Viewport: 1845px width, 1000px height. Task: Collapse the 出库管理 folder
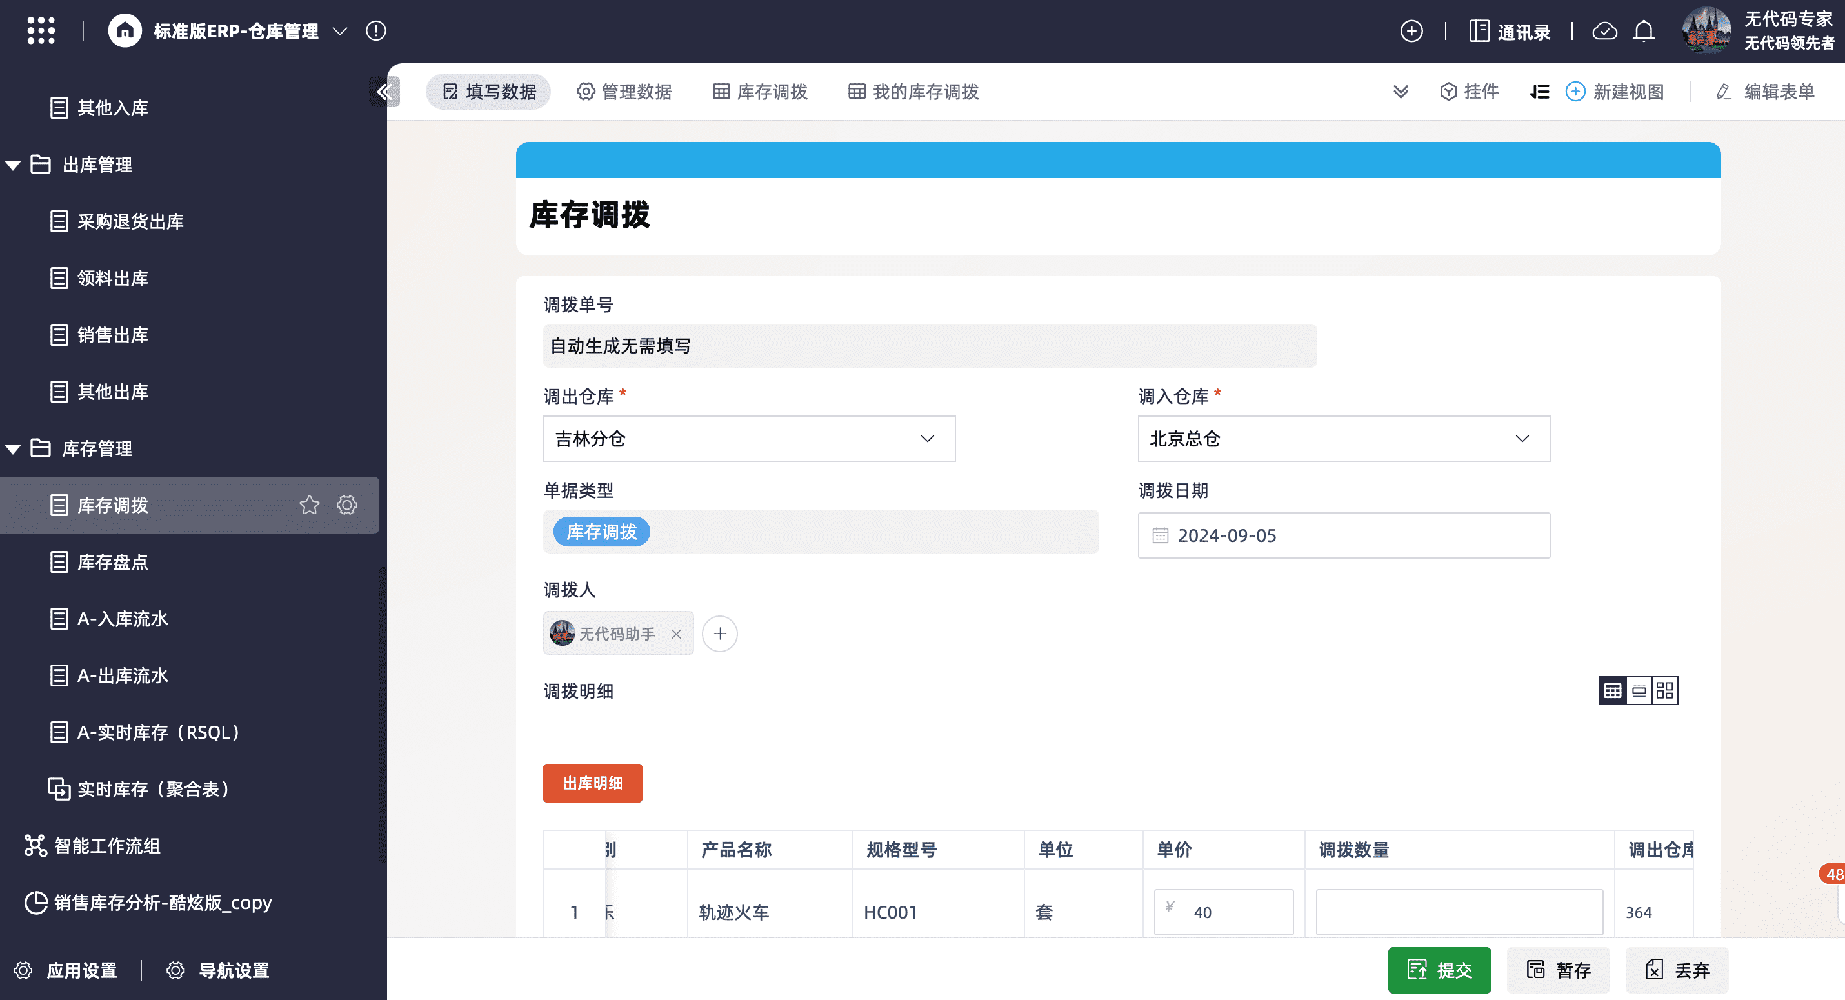tap(13, 165)
